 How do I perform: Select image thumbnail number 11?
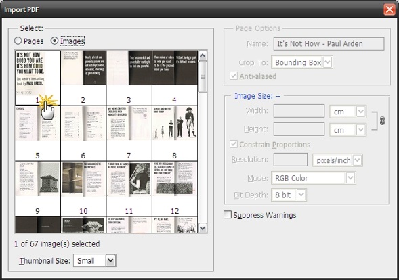click(129, 189)
